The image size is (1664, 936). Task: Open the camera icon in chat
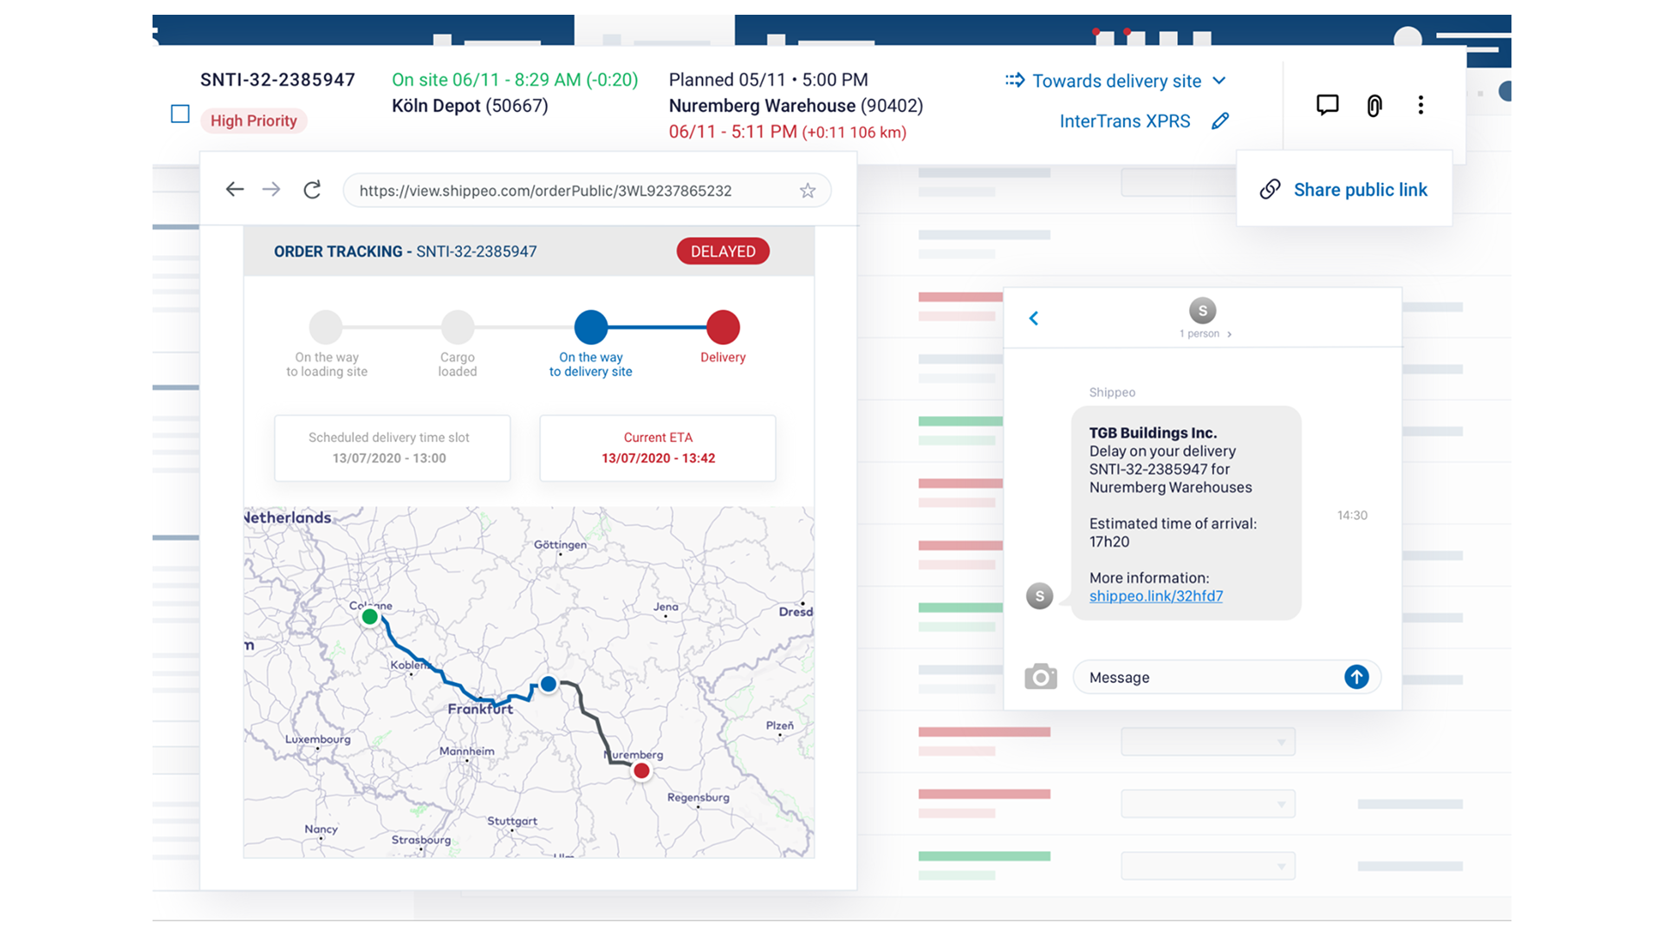tap(1041, 676)
